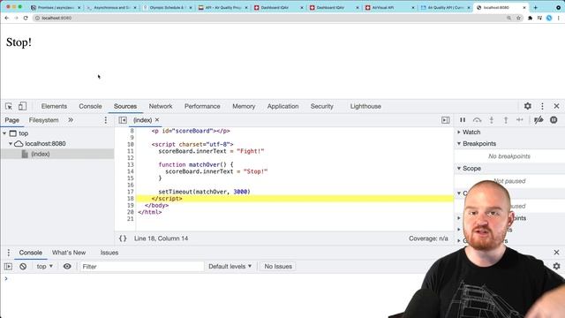
Task: Open DevTools three-dot customize menu
Action: (x=542, y=106)
